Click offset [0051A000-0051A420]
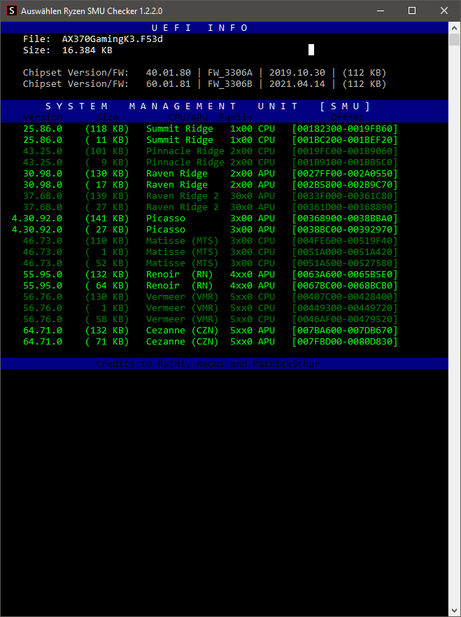 [345, 252]
